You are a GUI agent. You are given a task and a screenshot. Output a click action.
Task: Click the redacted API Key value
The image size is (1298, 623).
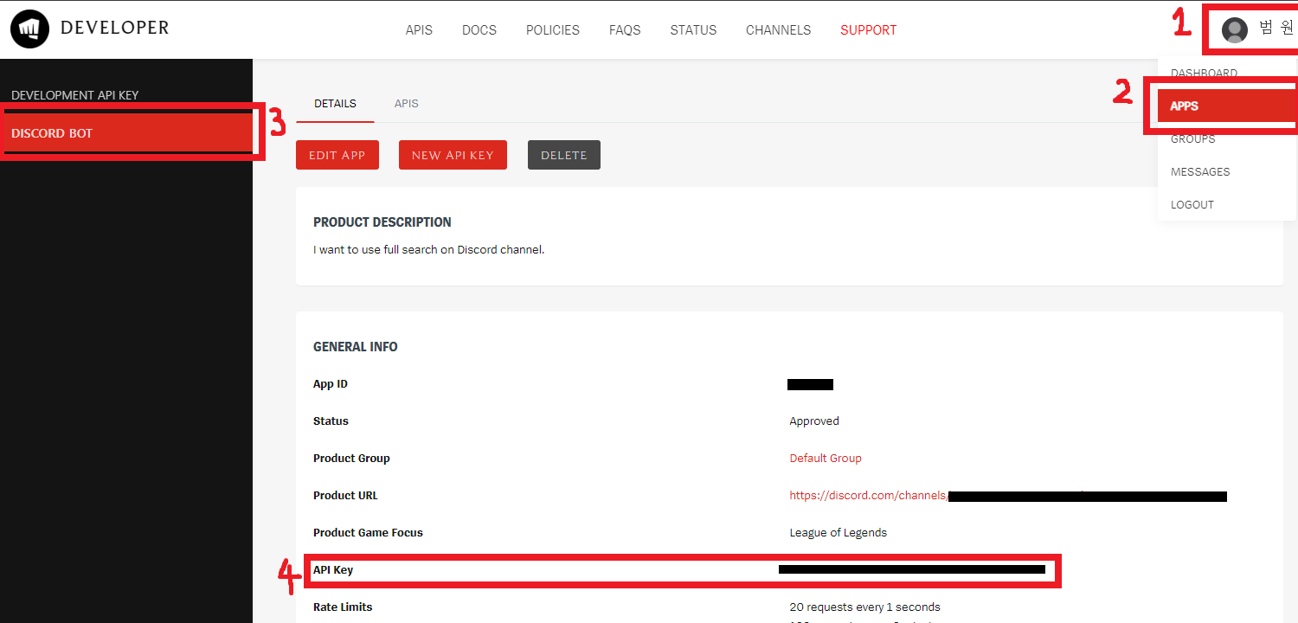(x=912, y=569)
